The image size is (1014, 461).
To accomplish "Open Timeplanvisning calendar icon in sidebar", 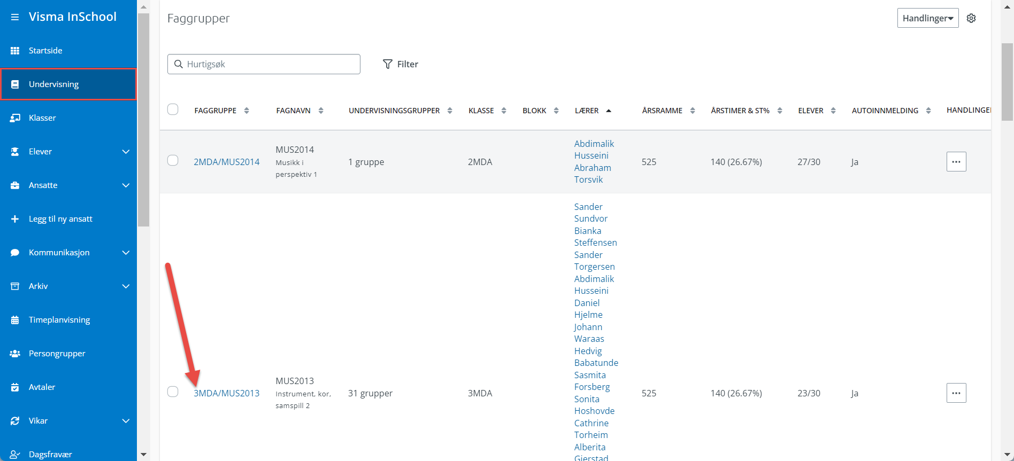I will coord(15,320).
